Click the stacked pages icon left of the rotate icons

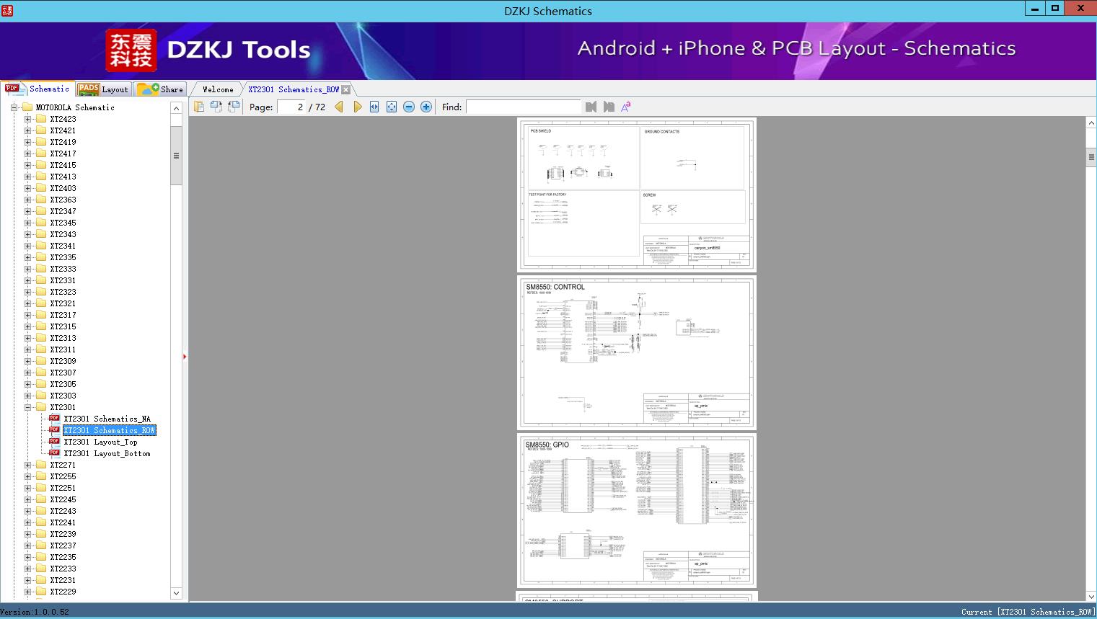(x=199, y=107)
